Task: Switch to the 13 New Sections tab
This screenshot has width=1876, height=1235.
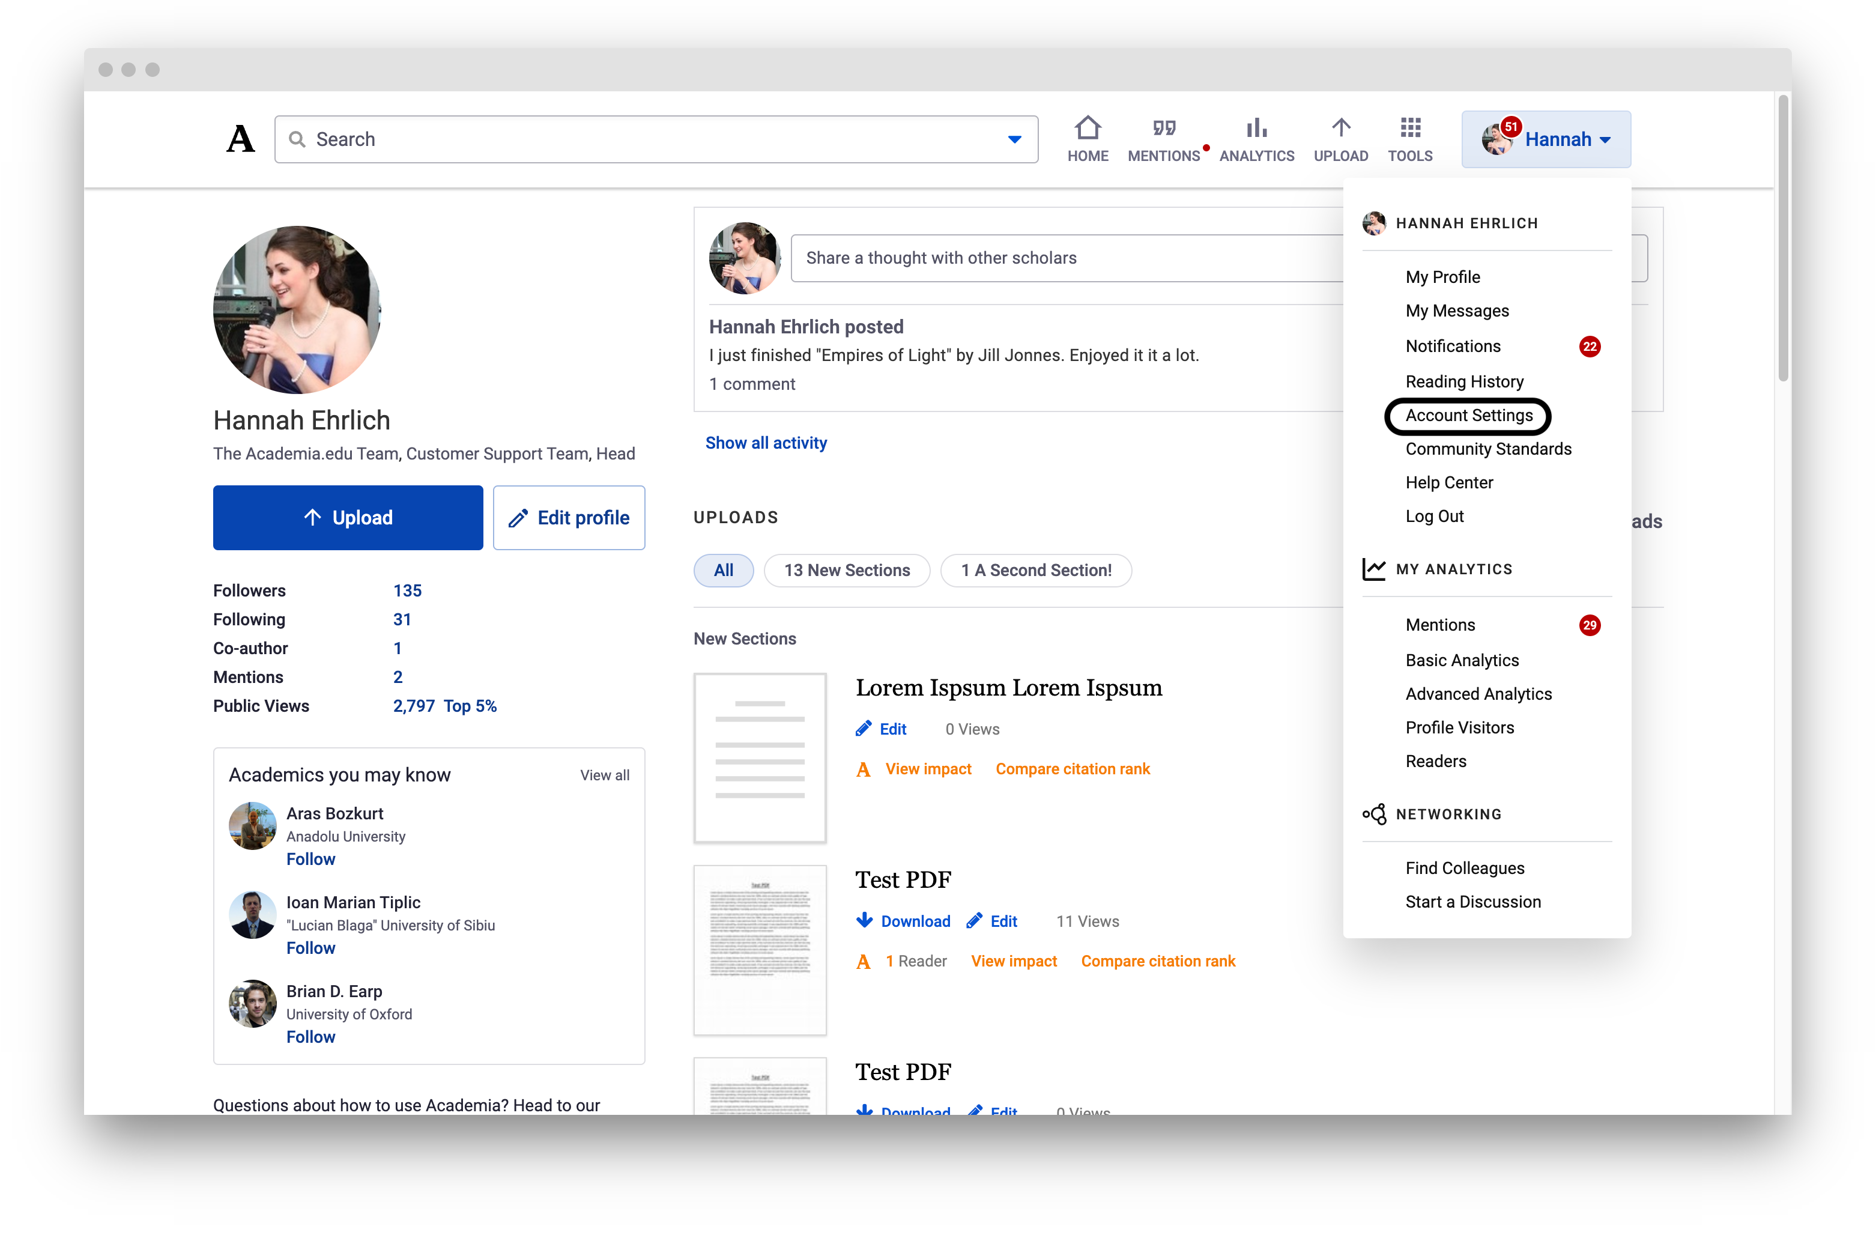Action: pyautogui.click(x=847, y=570)
